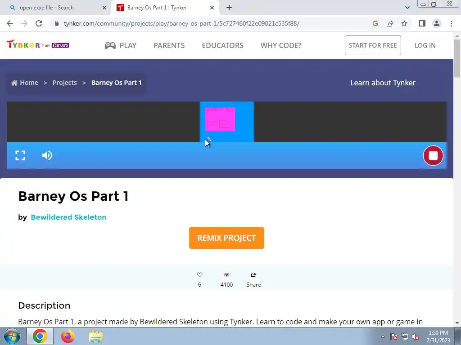
Task: Click the REMIX PROJECT button
Action: [226, 238]
